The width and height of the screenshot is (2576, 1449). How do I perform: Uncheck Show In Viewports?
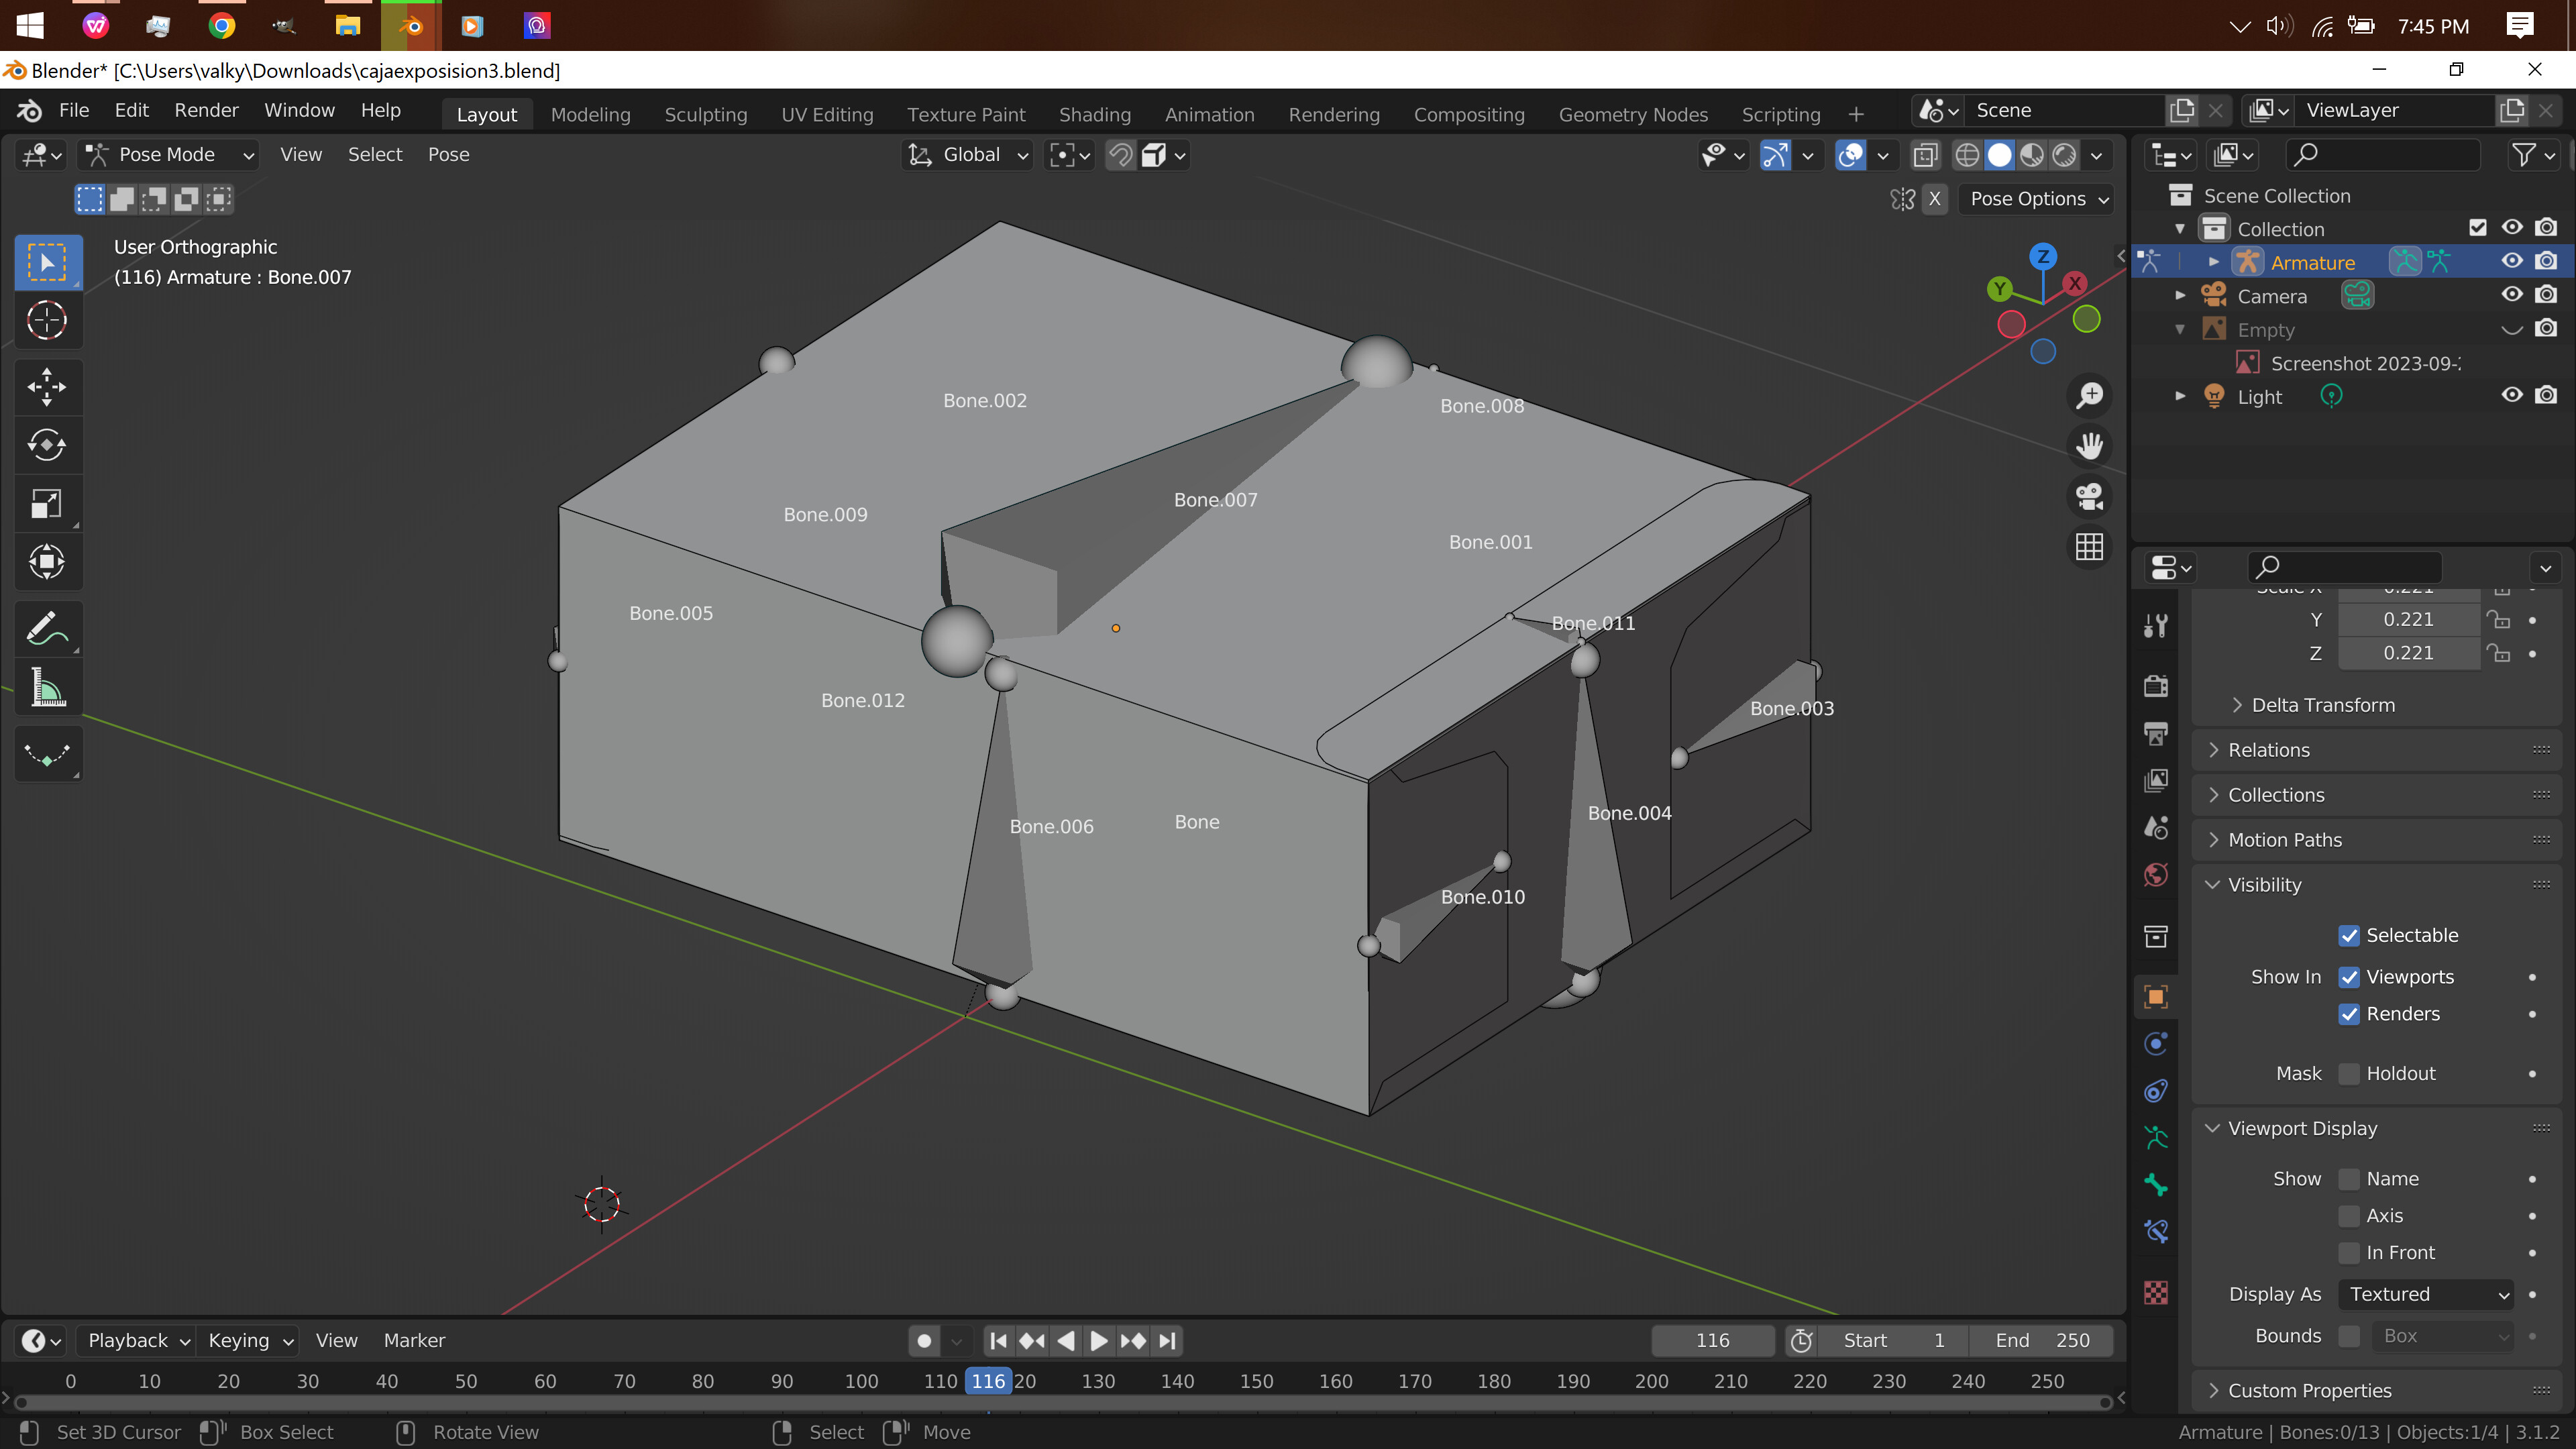click(2349, 977)
